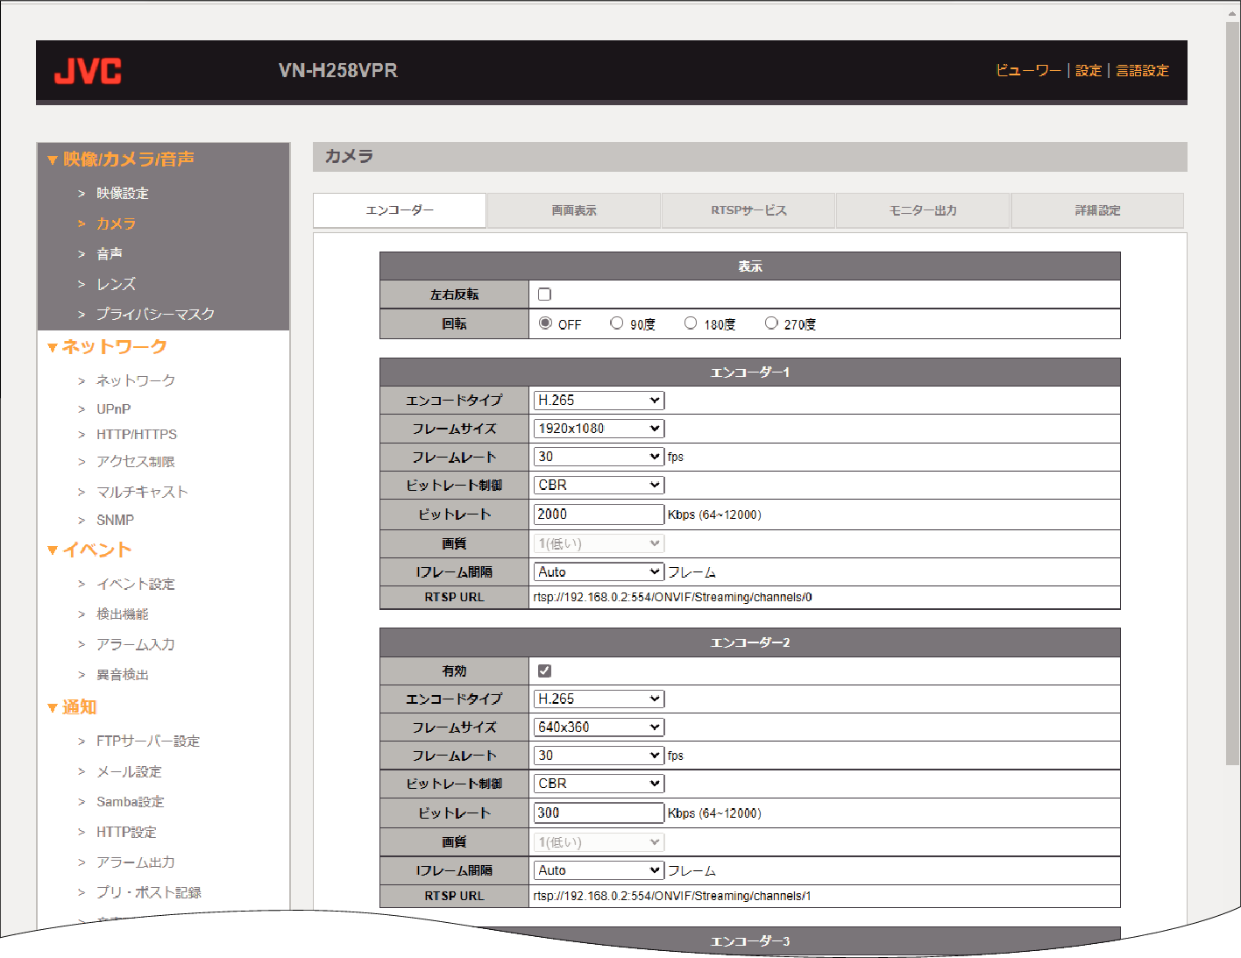The image size is (1241, 958).
Task: Open エンコーダー1 ビットレート制御 dropdown
Action: [x=599, y=485]
